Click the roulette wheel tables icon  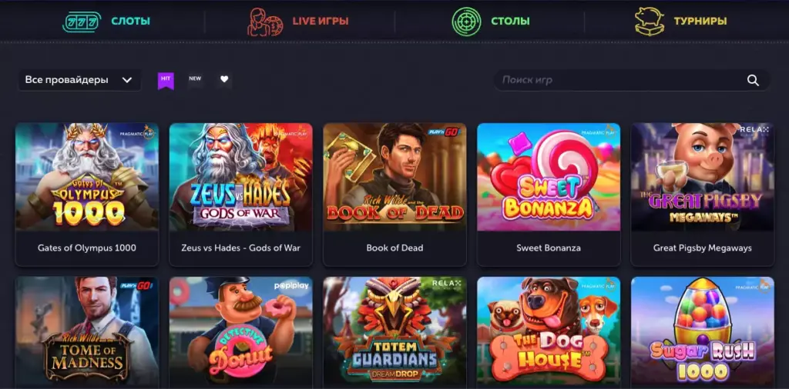(x=466, y=21)
